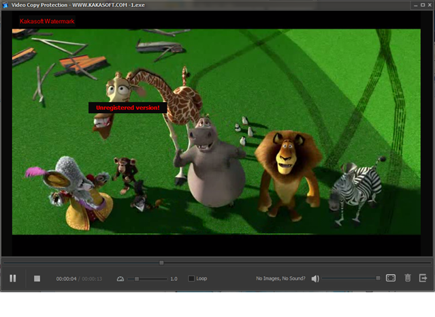The image size is (435, 317).
Task: Pause the video playback
Action: [x=13, y=278]
